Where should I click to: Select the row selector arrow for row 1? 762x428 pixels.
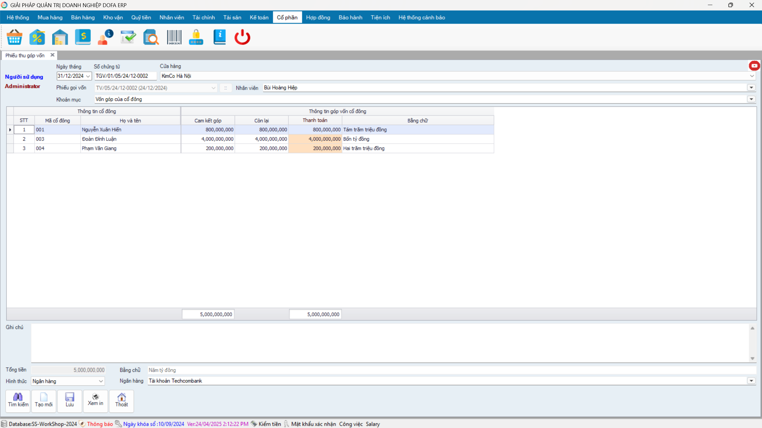10,130
